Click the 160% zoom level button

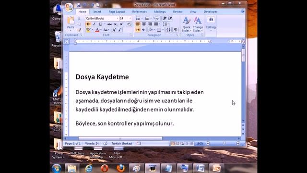[x=200, y=144]
